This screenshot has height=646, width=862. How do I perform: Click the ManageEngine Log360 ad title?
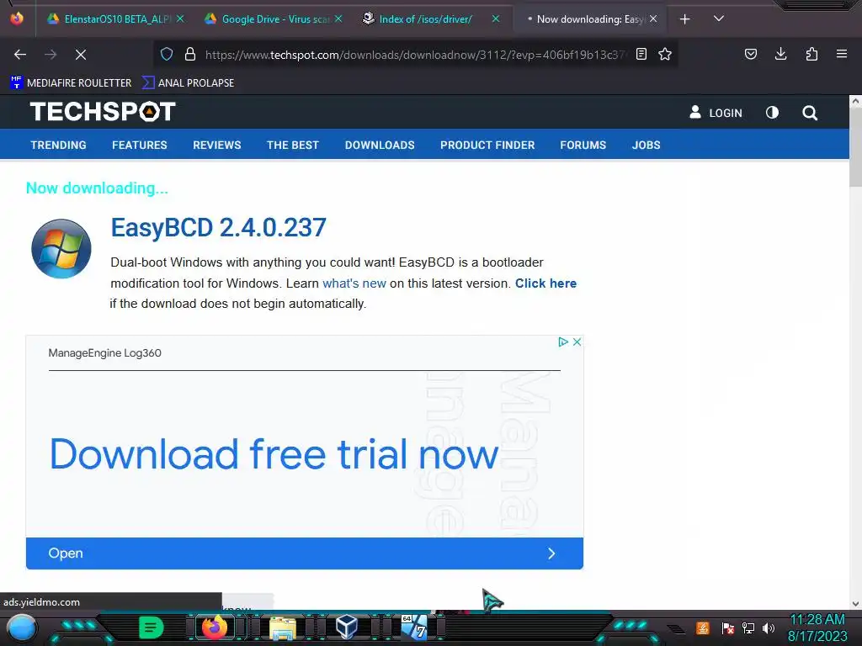(x=104, y=353)
